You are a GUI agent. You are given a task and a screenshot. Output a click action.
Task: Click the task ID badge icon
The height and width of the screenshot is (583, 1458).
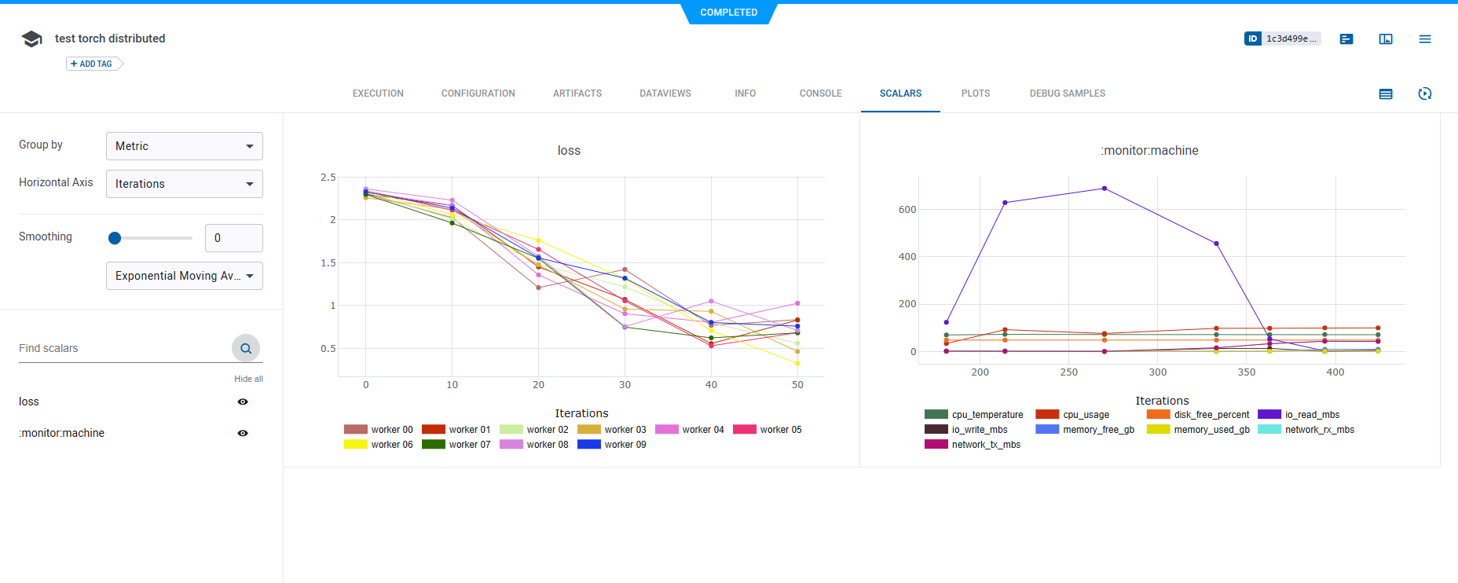coord(1253,38)
